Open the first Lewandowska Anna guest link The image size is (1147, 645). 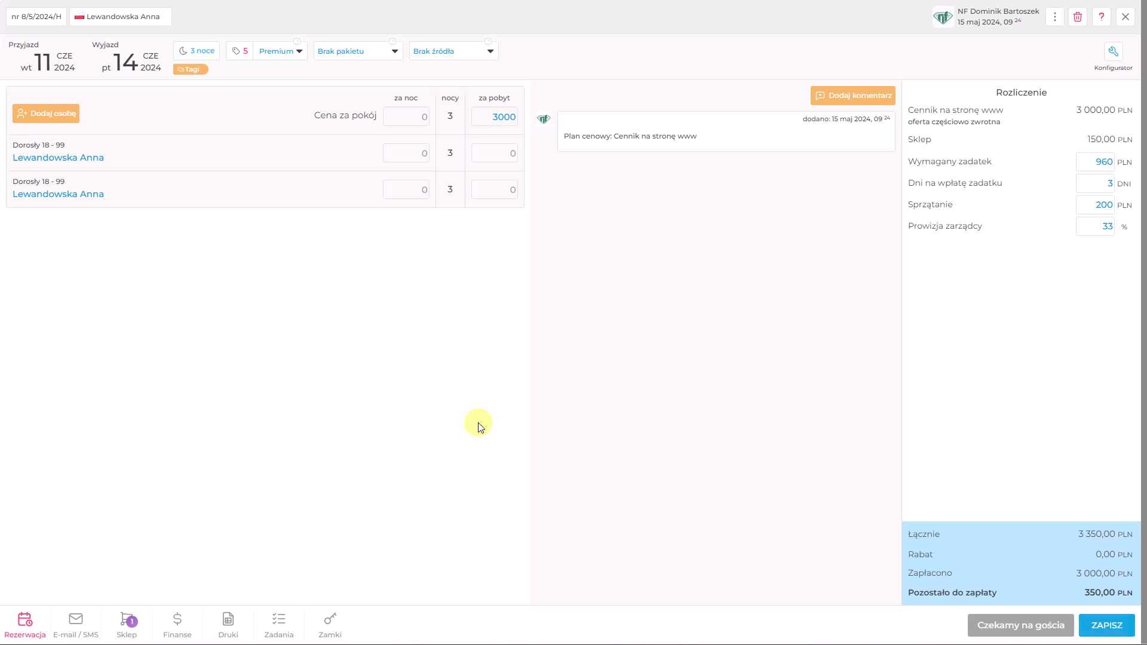pyautogui.click(x=58, y=158)
